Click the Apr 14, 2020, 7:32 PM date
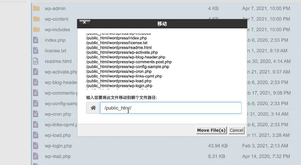301x165 pixels. coord(266,156)
